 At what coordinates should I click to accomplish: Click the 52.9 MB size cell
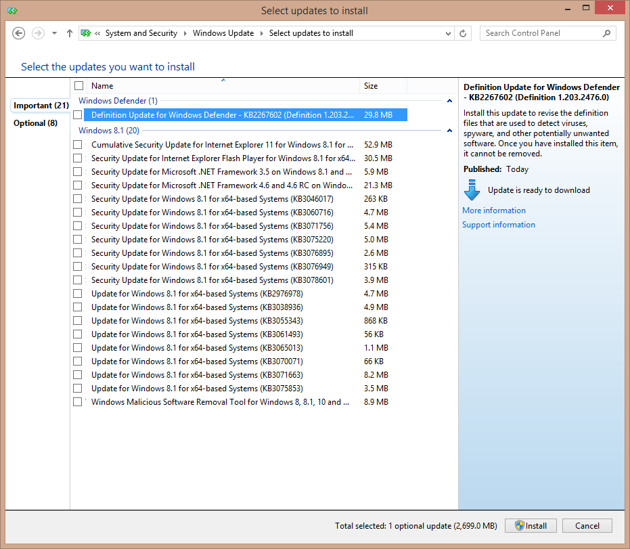coord(378,145)
